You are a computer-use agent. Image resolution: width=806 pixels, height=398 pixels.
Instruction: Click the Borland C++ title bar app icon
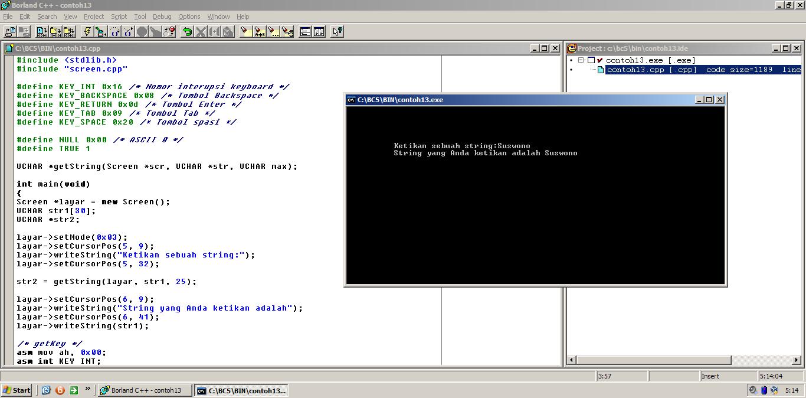coord(5,5)
